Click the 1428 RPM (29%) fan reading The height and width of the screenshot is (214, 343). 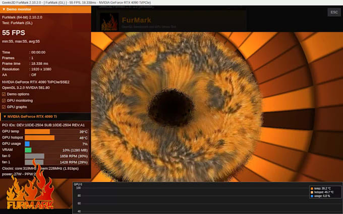[x=74, y=162]
